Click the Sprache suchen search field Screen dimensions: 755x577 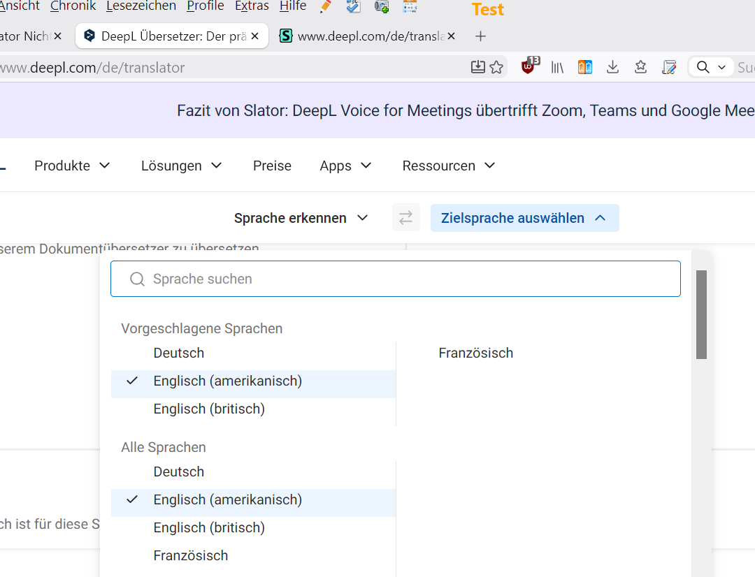click(395, 279)
